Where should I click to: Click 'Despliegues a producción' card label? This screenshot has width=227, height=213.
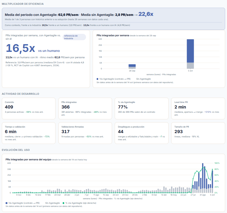click(131, 127)
